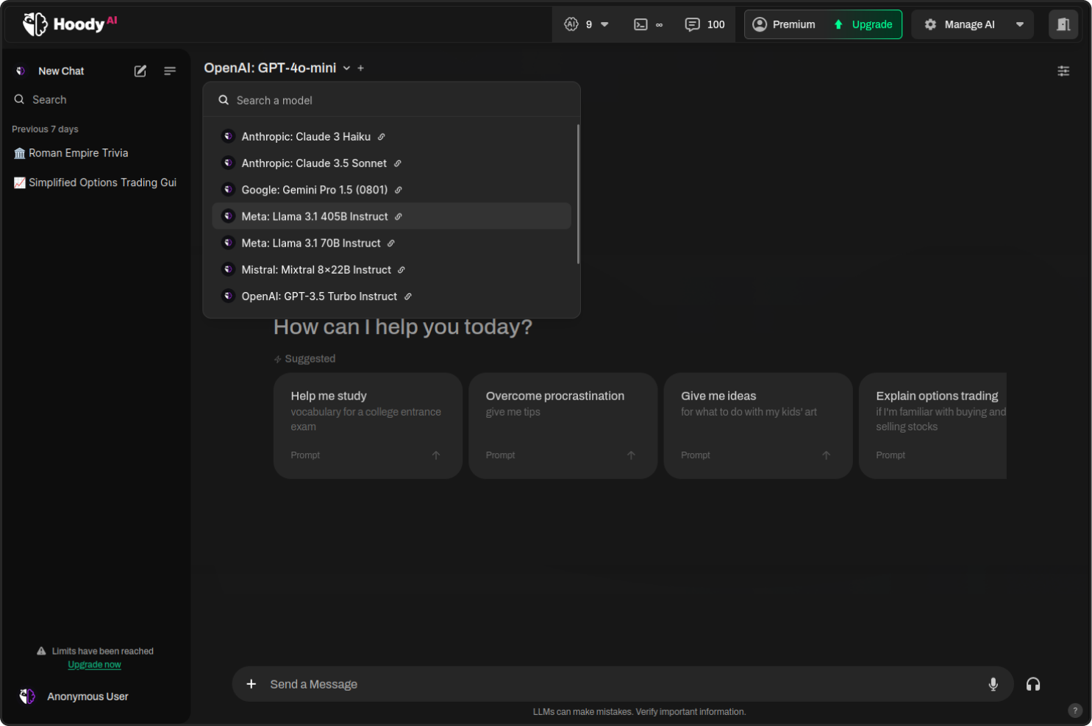Click the Hoody AI logo
Image resolution: width=1092 pixels, height=726 pixels.
pyautogui.click(x=70, y=24)
